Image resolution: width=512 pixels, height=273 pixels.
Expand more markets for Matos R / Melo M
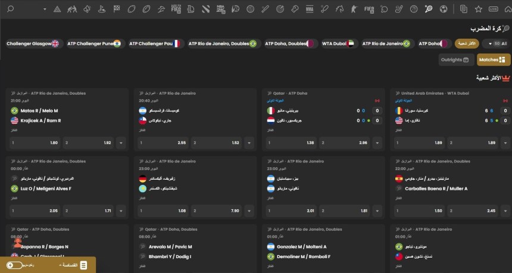coord(121,143)
